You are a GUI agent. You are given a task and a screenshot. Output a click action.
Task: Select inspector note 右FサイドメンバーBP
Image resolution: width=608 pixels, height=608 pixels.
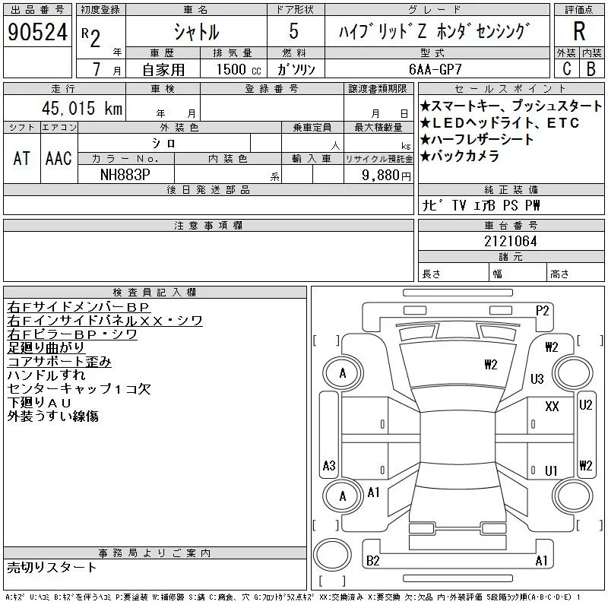[x=78, y=307]
